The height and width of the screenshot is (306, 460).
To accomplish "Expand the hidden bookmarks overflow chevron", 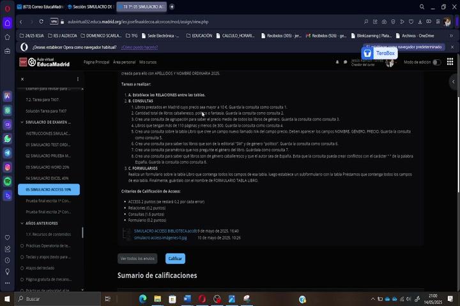I will (451, 36).
